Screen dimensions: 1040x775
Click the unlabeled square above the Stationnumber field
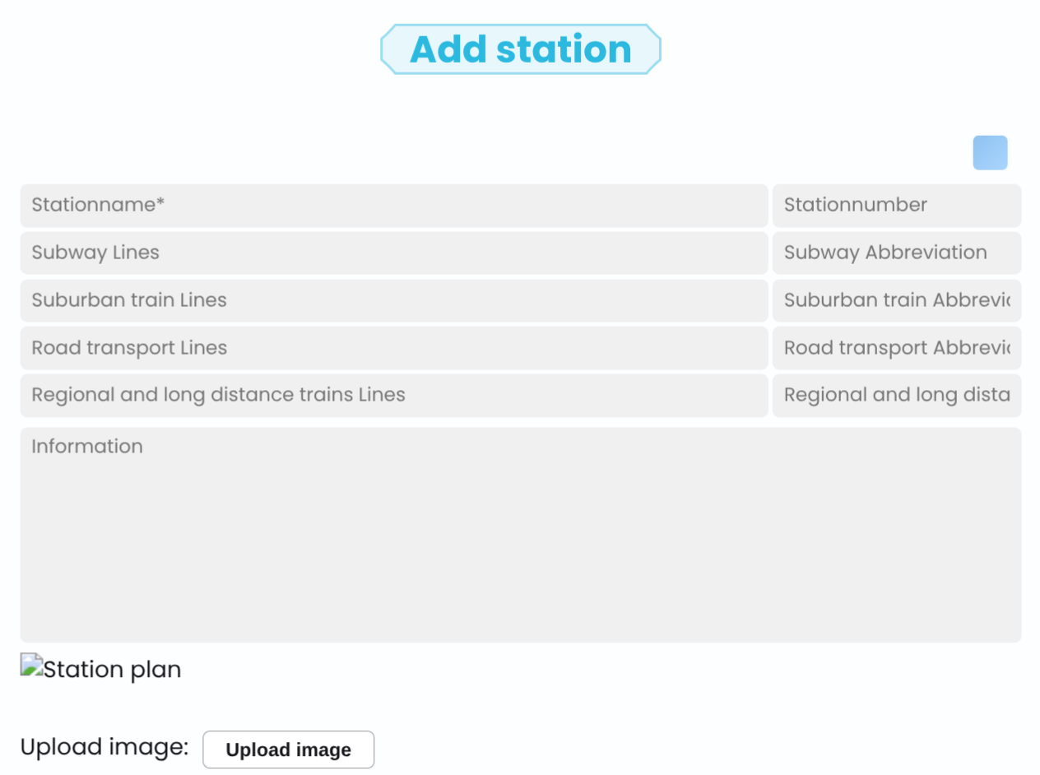coord(990,153)
